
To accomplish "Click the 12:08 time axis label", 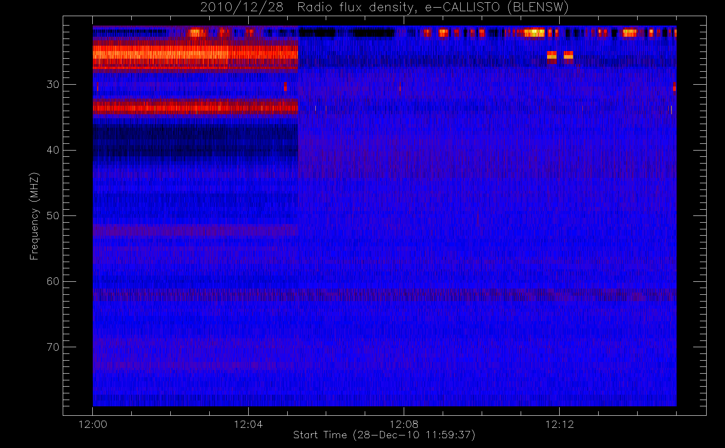I will [404, 424].
